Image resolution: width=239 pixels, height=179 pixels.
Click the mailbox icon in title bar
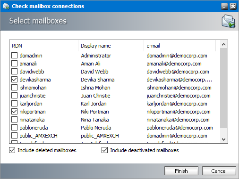(6, 6)
